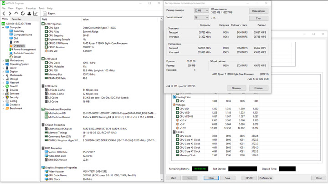Open the dictionary size 32 MB dropdown
The width and height of the screenshot is (328, 184).
[x=201, y=10]
